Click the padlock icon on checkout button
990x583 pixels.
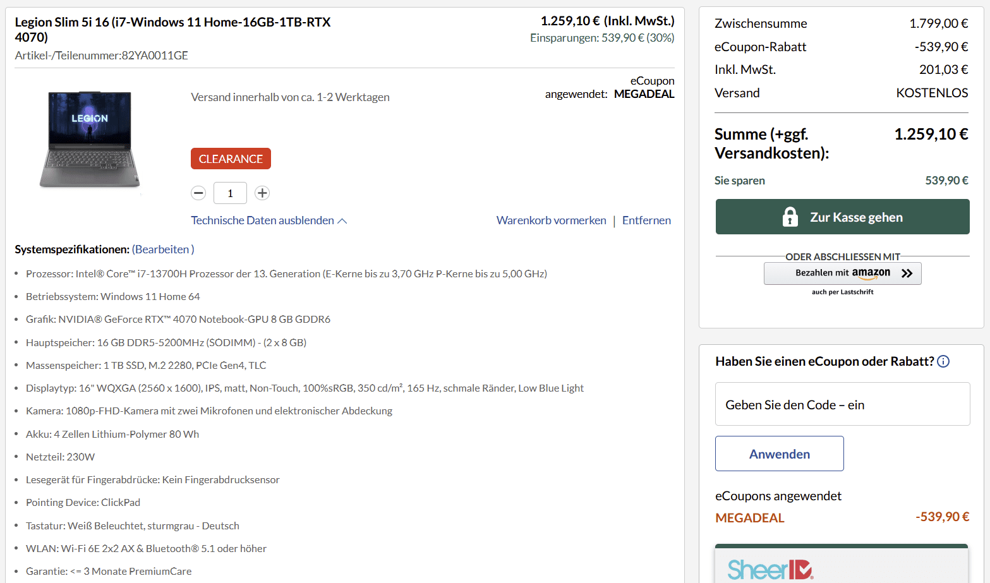point(790,217)
